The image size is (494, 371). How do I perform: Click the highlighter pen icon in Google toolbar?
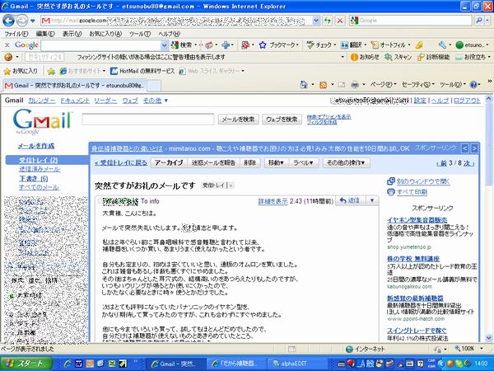(419, 45)
